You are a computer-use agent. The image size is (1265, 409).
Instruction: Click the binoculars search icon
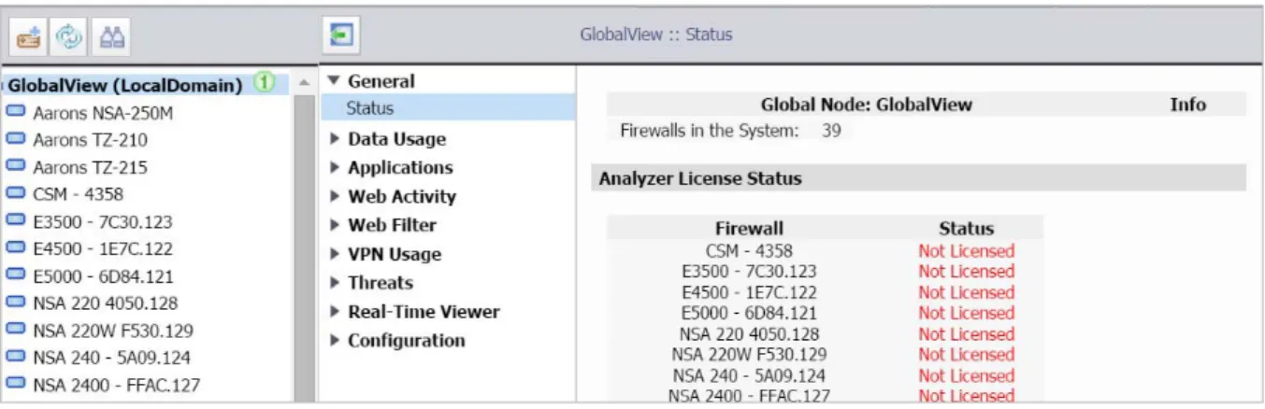[x=113, y=36]
